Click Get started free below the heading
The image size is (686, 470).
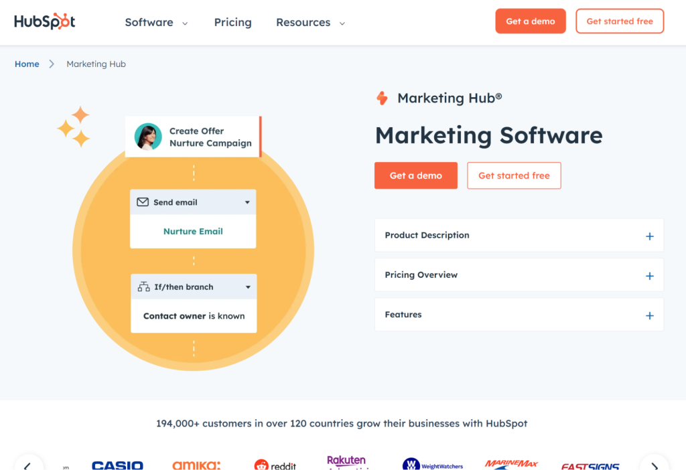point(514,175)
